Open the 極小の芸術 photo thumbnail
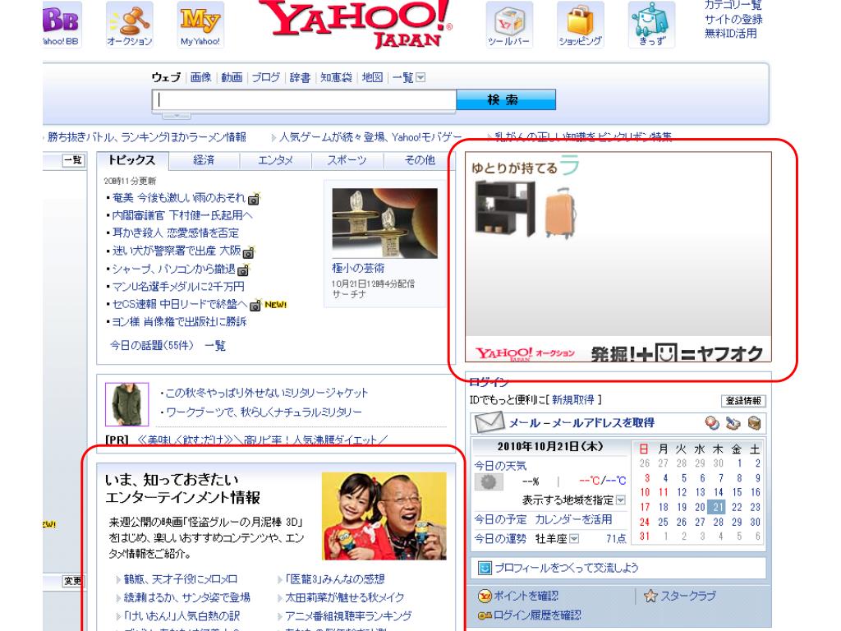This screenshot has width=841, height=631. coord(384,223)
